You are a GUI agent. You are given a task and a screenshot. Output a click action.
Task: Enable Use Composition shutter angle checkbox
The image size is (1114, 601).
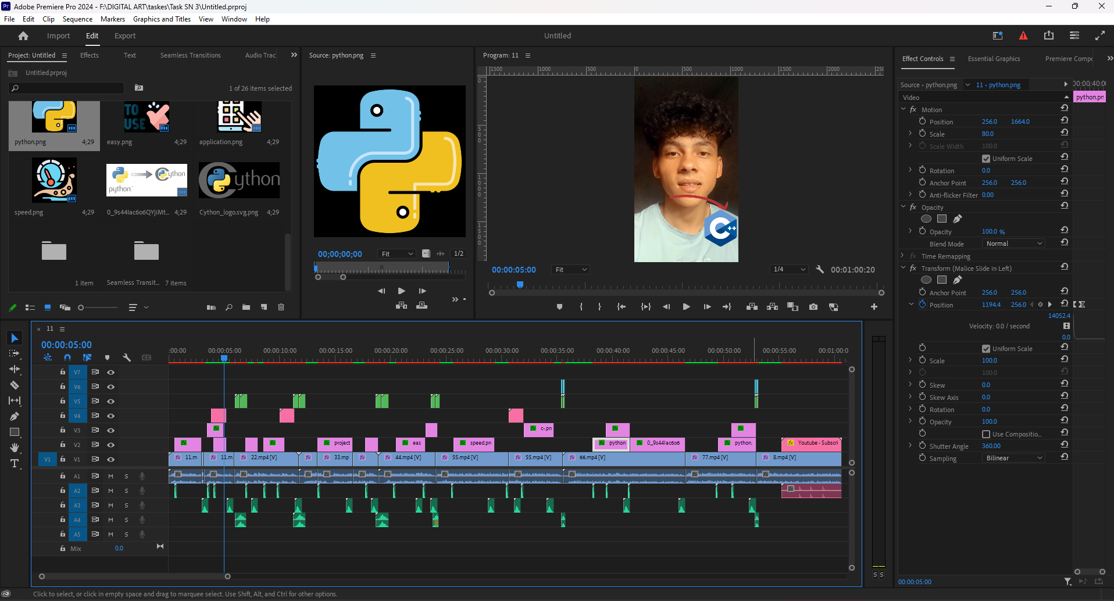[986, 434]
